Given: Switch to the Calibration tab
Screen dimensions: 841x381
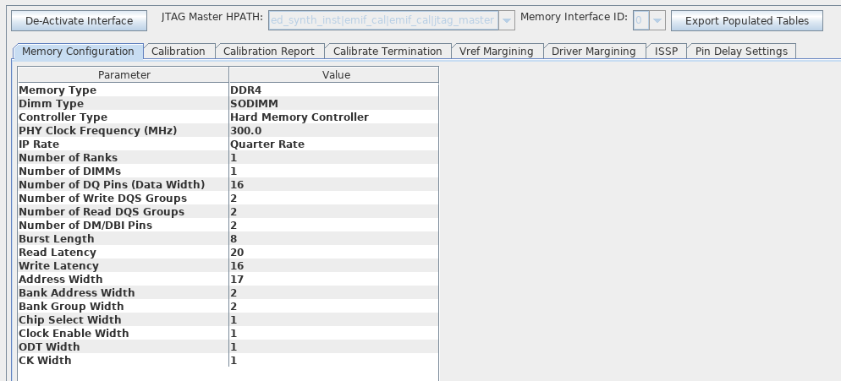Looking at the screenshot, I should [178, 52].
